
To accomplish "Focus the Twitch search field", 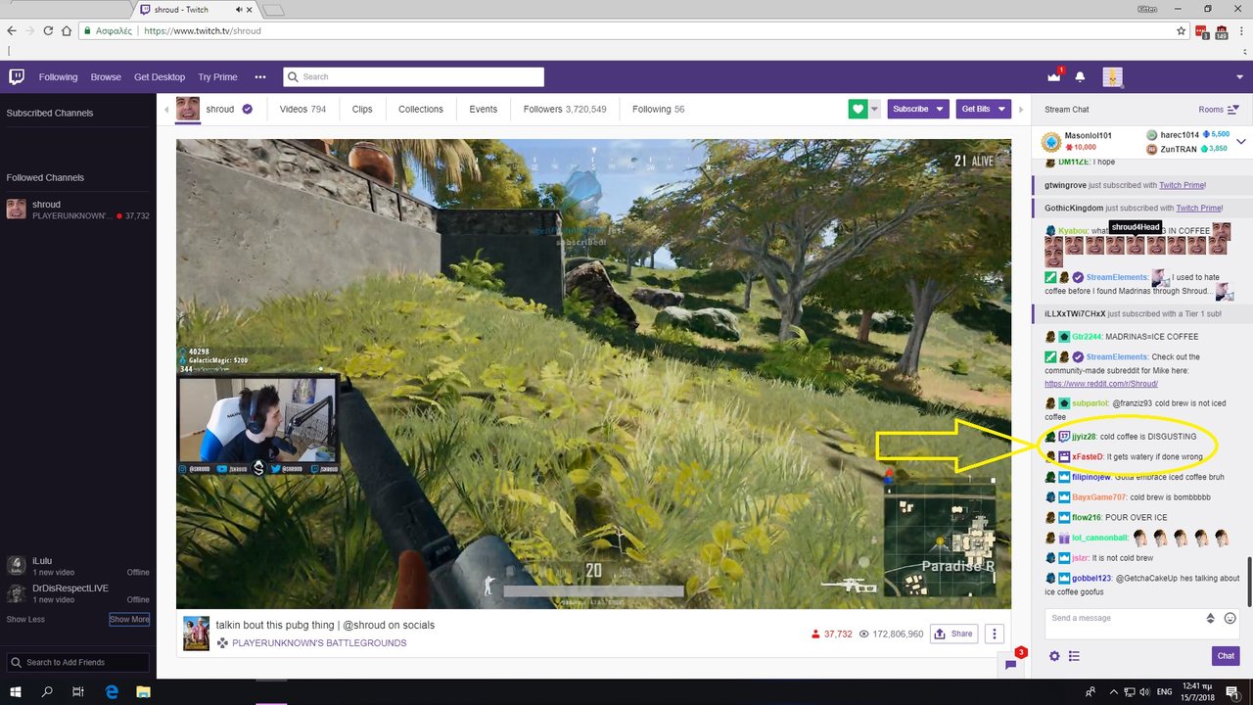I will coord(413,77).
